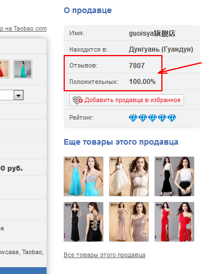
Task: Open the blue strapless gown product
Action: 84,176
